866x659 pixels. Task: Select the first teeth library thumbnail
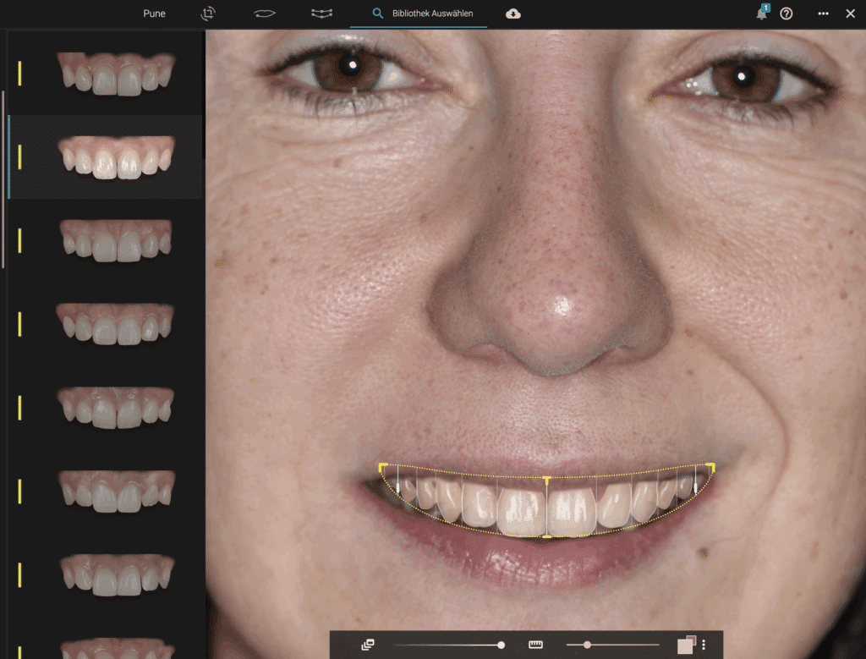[x=116, y=74]
